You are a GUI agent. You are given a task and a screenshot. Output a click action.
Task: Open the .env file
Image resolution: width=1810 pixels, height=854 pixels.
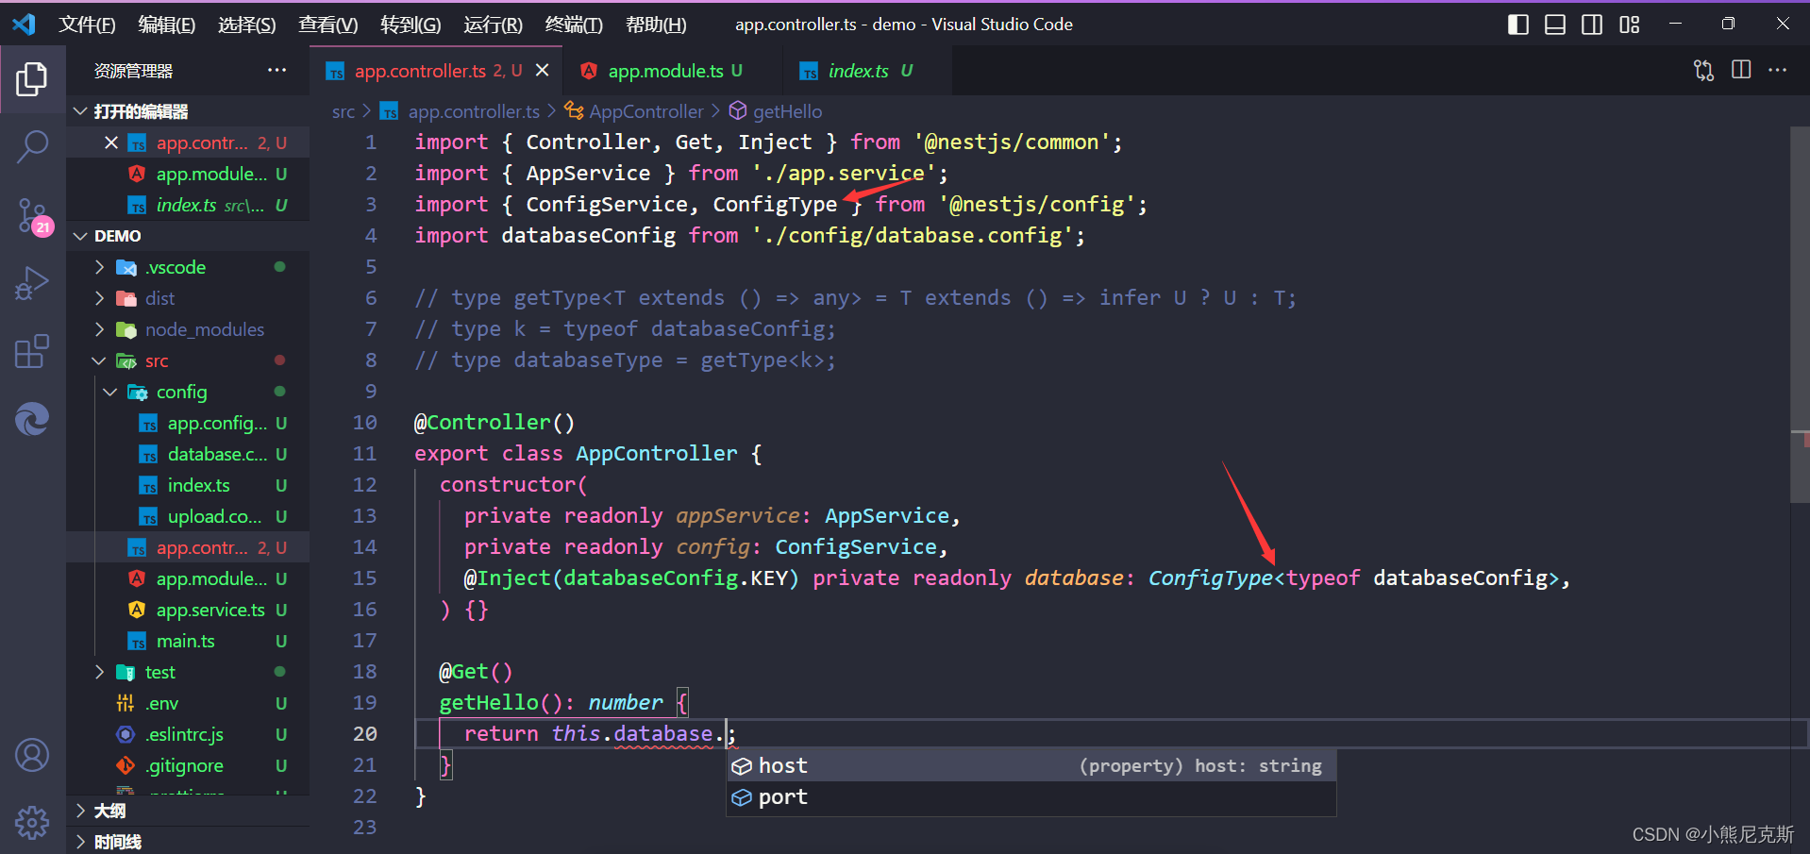click(x=188, y=703)
